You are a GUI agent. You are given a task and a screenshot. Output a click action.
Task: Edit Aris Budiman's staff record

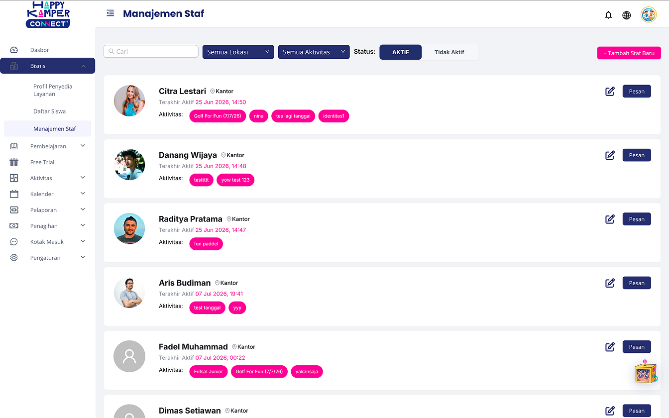pos(610,283)
